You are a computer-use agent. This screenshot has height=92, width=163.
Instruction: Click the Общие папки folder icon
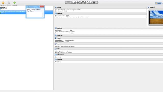coord(56,55)
